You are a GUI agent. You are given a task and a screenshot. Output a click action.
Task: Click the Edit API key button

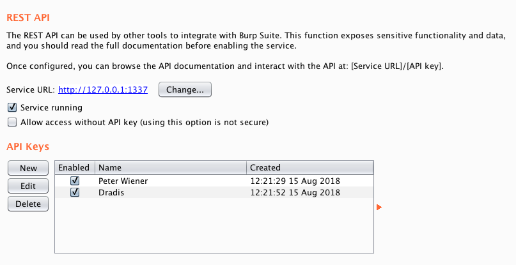28,186
